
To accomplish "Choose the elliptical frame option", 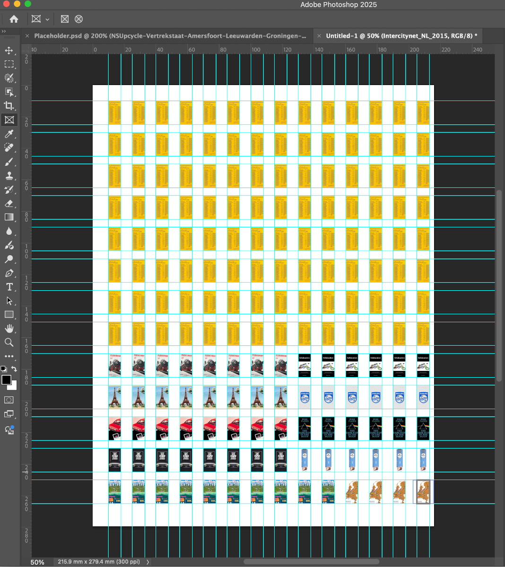I will [79, 19].
